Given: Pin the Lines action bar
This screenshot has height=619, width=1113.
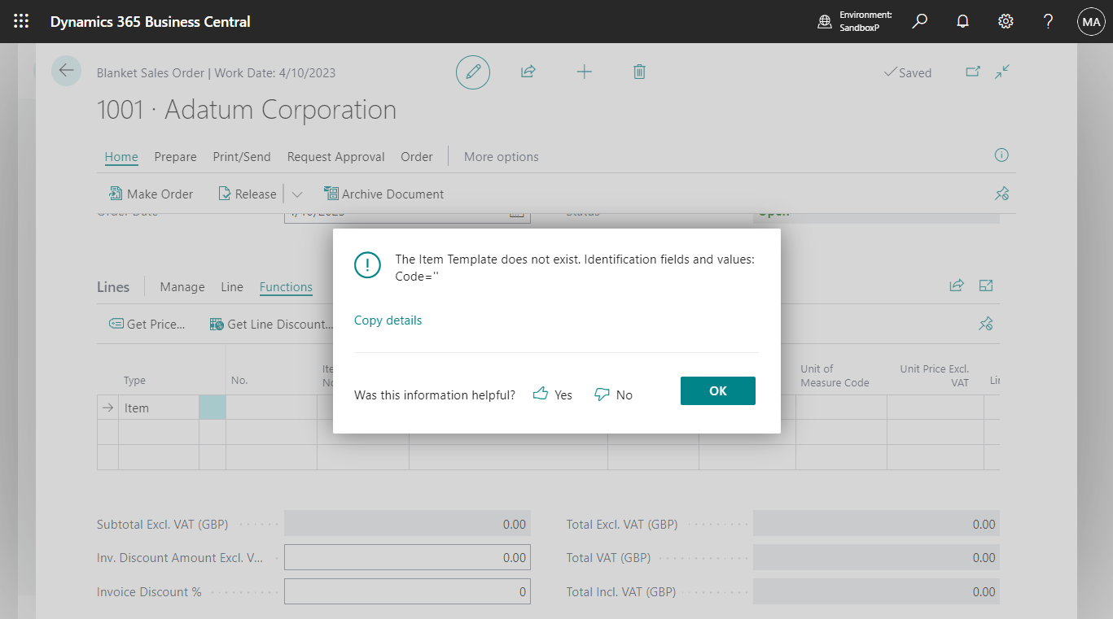Looking at the screenshot, I should point(986,324).
